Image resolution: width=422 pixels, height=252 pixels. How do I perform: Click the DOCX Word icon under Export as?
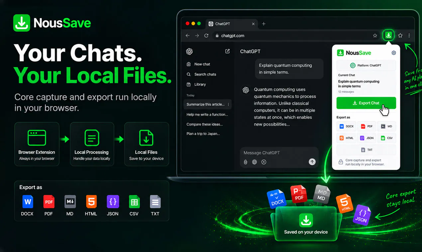[x=28, y=202]
